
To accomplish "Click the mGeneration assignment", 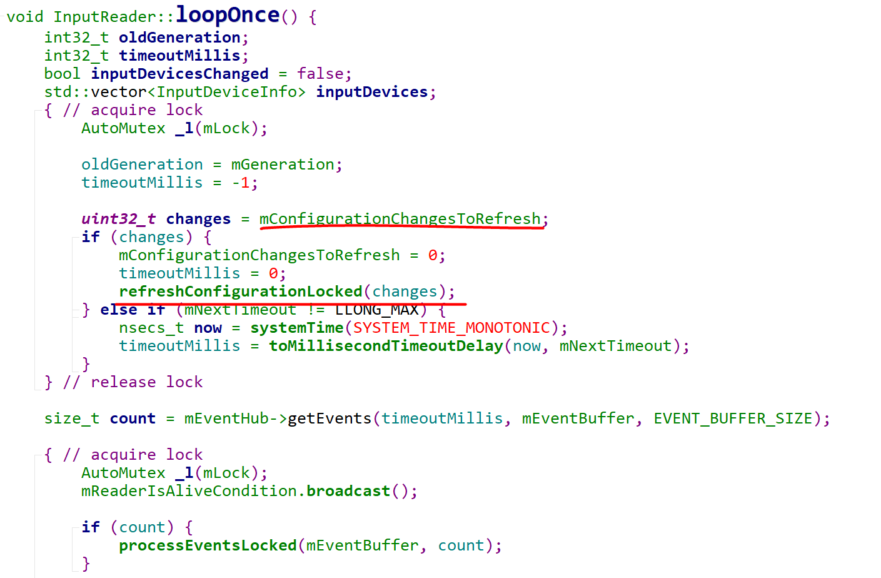I will pyautogui.click(x=283, y=164).
